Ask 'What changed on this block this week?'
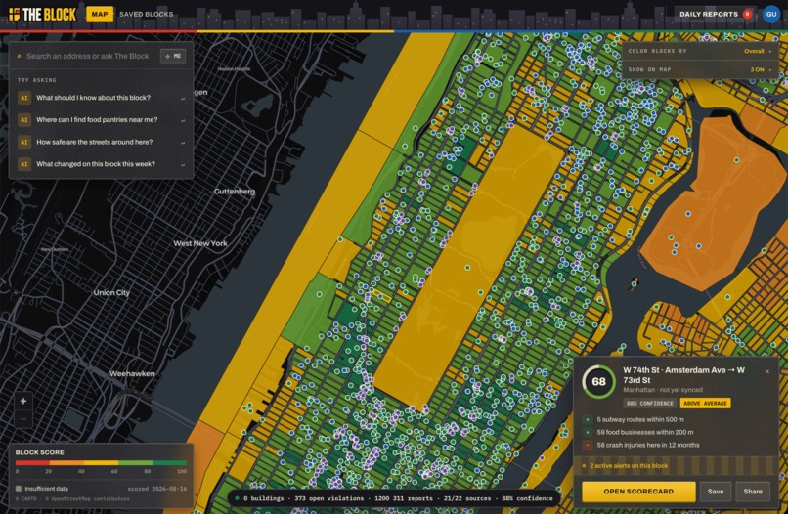Viewport: 788px width, 514px height. (101, 164)
